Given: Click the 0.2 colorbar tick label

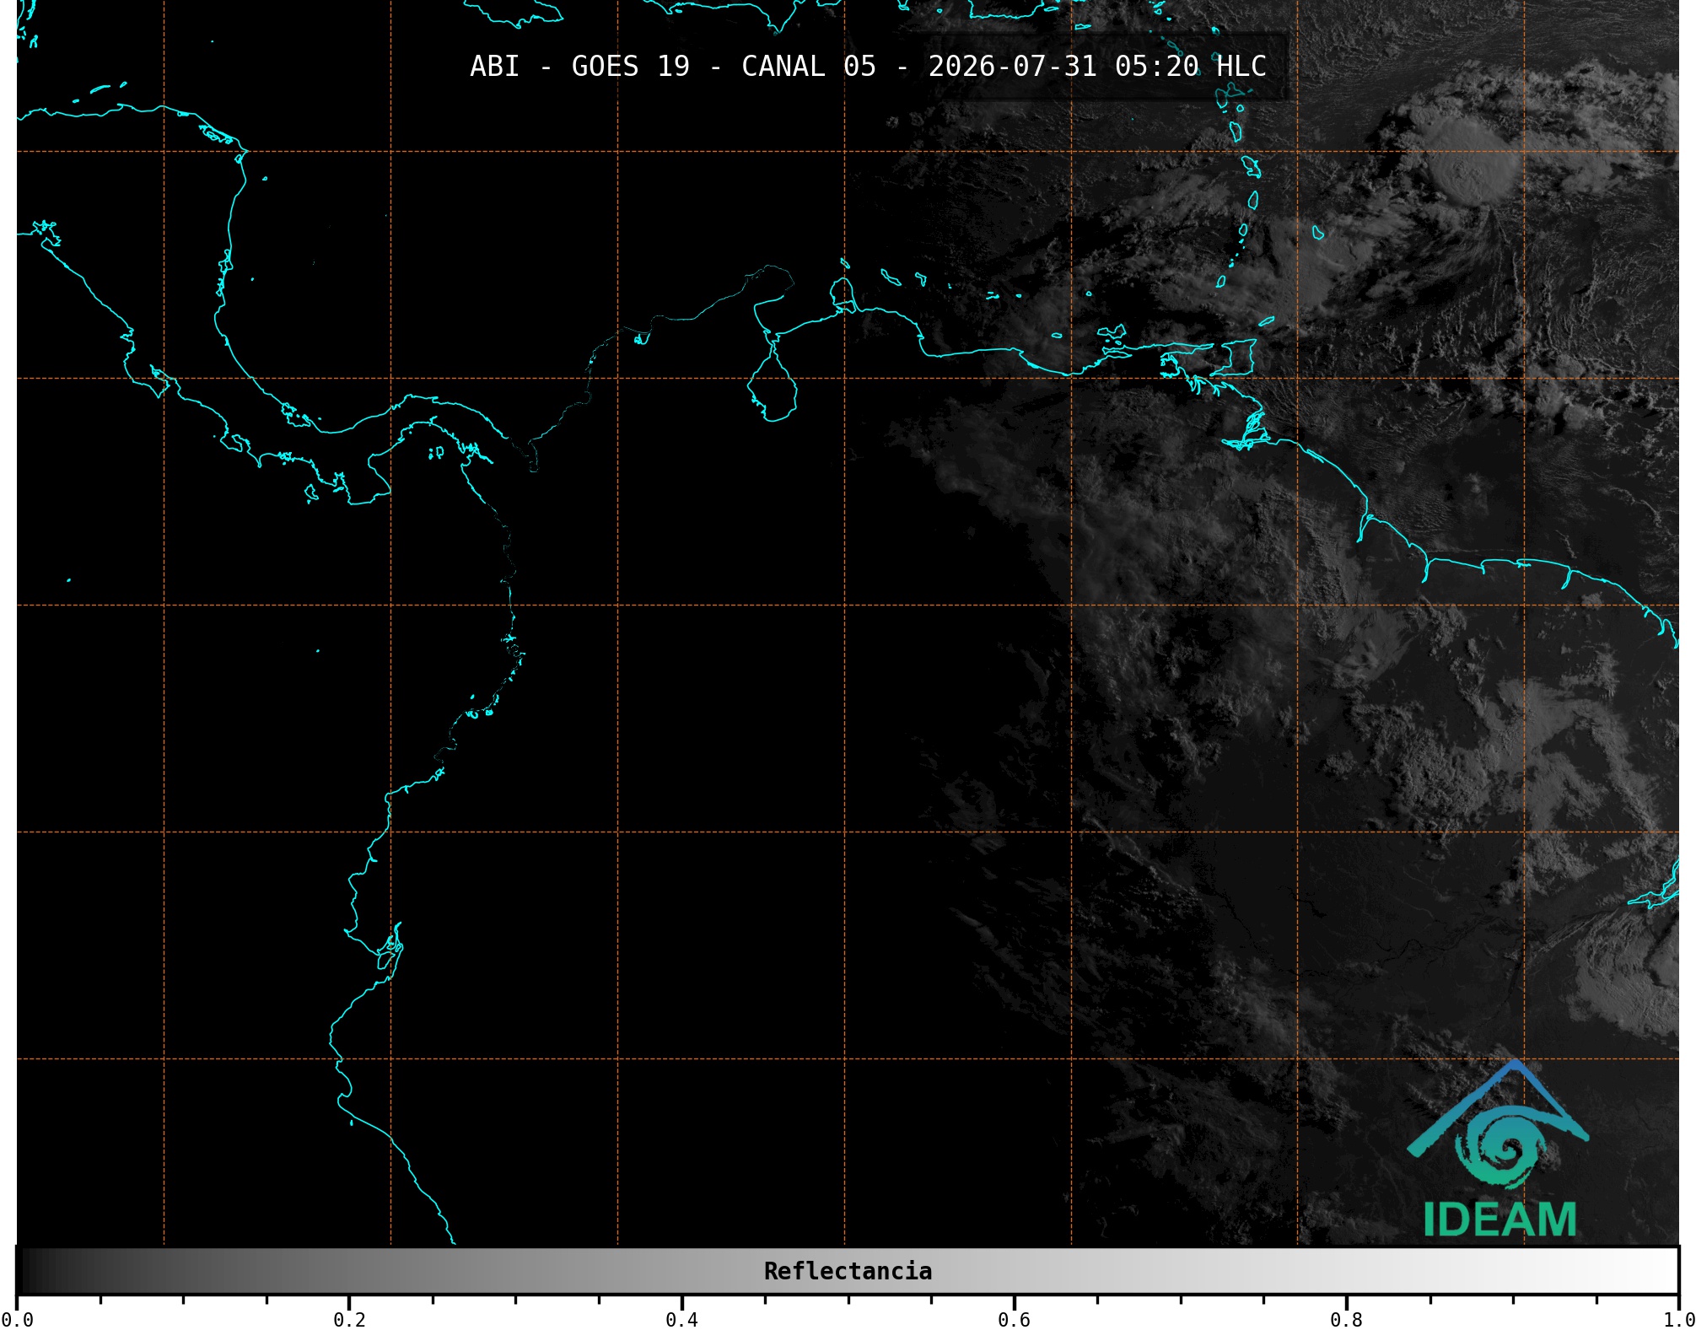Looking at the screenshot, I should click(x=349, y=1320).
